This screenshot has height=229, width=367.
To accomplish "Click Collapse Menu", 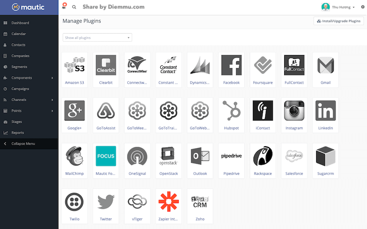I will coord(29,143).
